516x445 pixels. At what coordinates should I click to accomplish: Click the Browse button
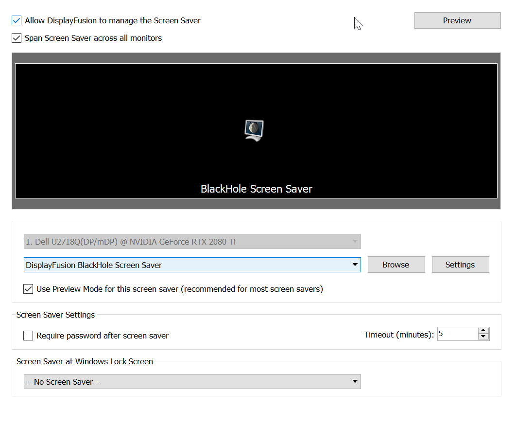pos(396,265)
